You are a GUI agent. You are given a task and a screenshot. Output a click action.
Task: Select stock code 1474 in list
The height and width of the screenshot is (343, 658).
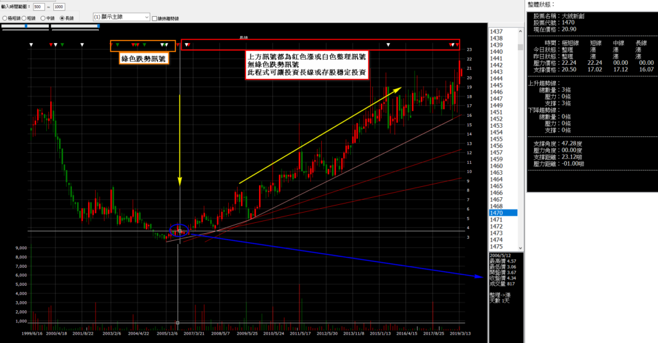(502, 240)
